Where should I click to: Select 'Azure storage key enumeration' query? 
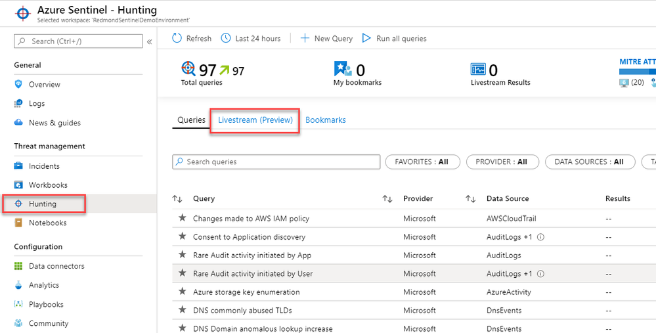point(246,292)
